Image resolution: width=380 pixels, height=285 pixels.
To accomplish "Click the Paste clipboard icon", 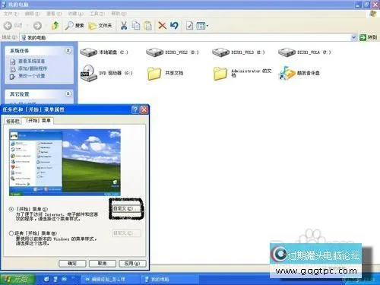I will coord(148,26).
